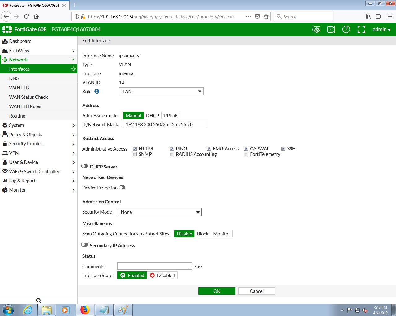Click the Cancel button
Image resolution: width=396 pixels, height=316 pixels.
pos(257,291)
